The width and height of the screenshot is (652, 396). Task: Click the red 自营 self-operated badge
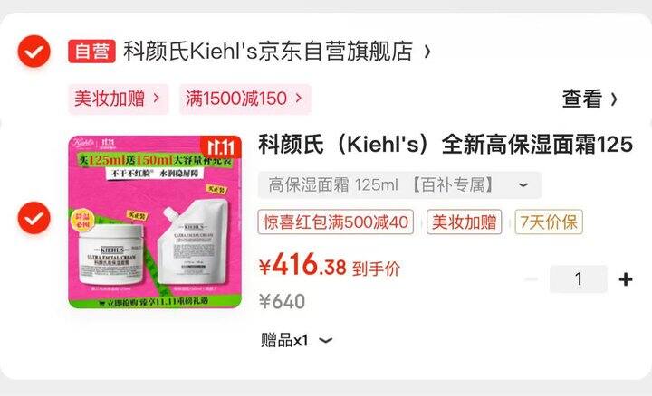pos(91,52)
